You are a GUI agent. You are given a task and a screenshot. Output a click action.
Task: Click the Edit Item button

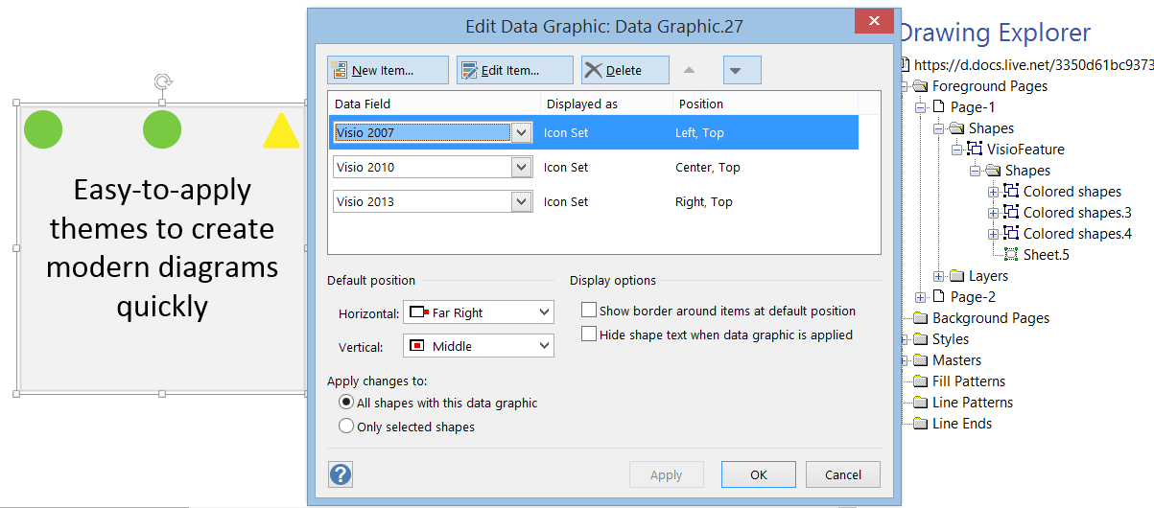point(515,70)
